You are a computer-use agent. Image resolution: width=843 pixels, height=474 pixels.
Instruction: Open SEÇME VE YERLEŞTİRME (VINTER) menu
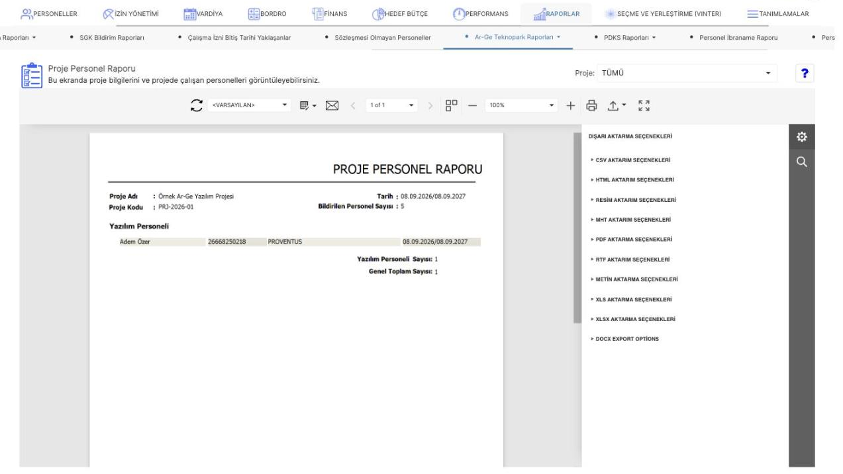[664, 13]
